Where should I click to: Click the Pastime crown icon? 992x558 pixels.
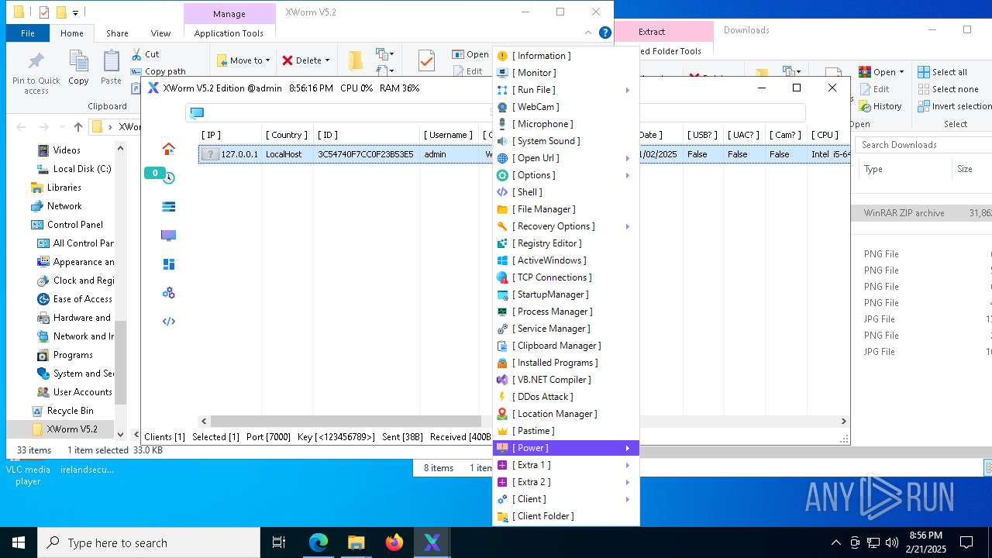pos(502,431)
